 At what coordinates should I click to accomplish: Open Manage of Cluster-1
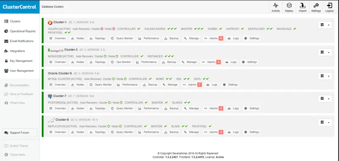(x=192, y=38)
